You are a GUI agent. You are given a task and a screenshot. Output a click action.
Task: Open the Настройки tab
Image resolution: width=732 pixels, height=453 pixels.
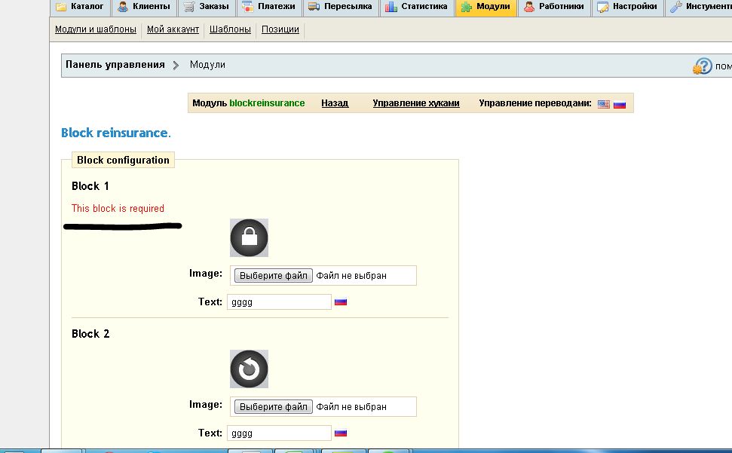click(628, 7)
